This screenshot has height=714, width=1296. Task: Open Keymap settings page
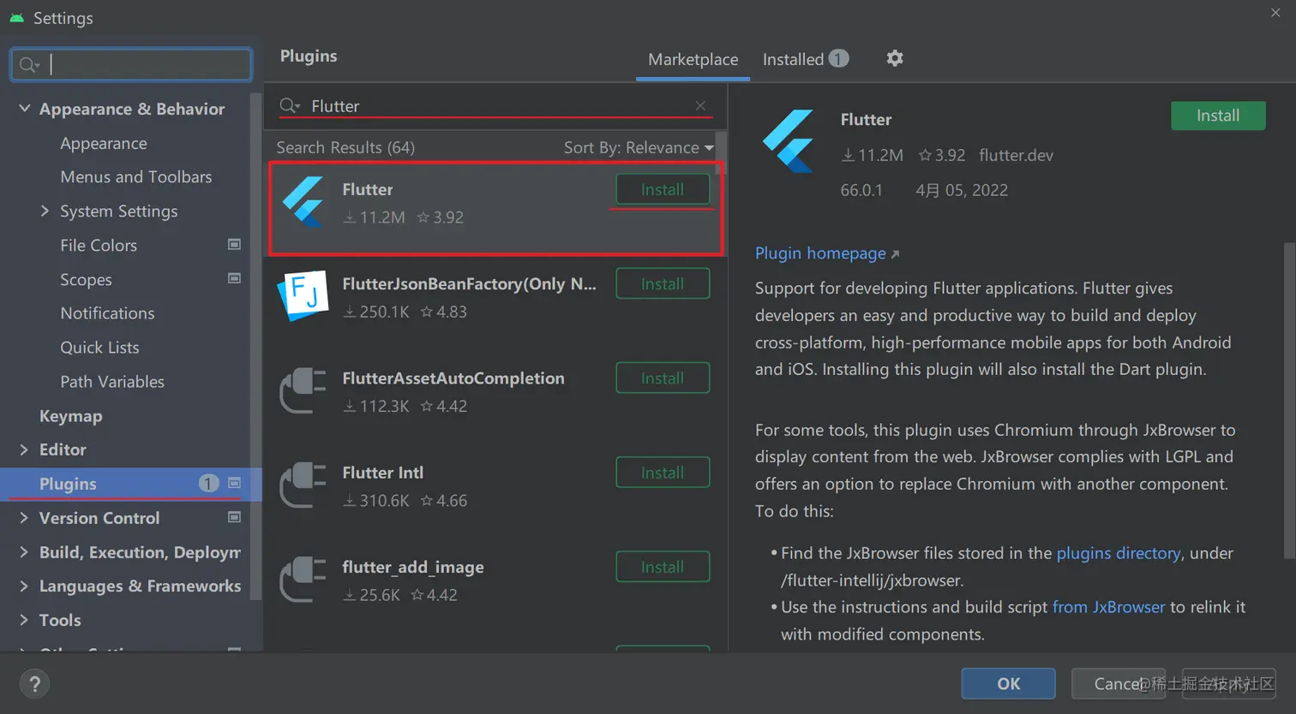pos(70,415)
